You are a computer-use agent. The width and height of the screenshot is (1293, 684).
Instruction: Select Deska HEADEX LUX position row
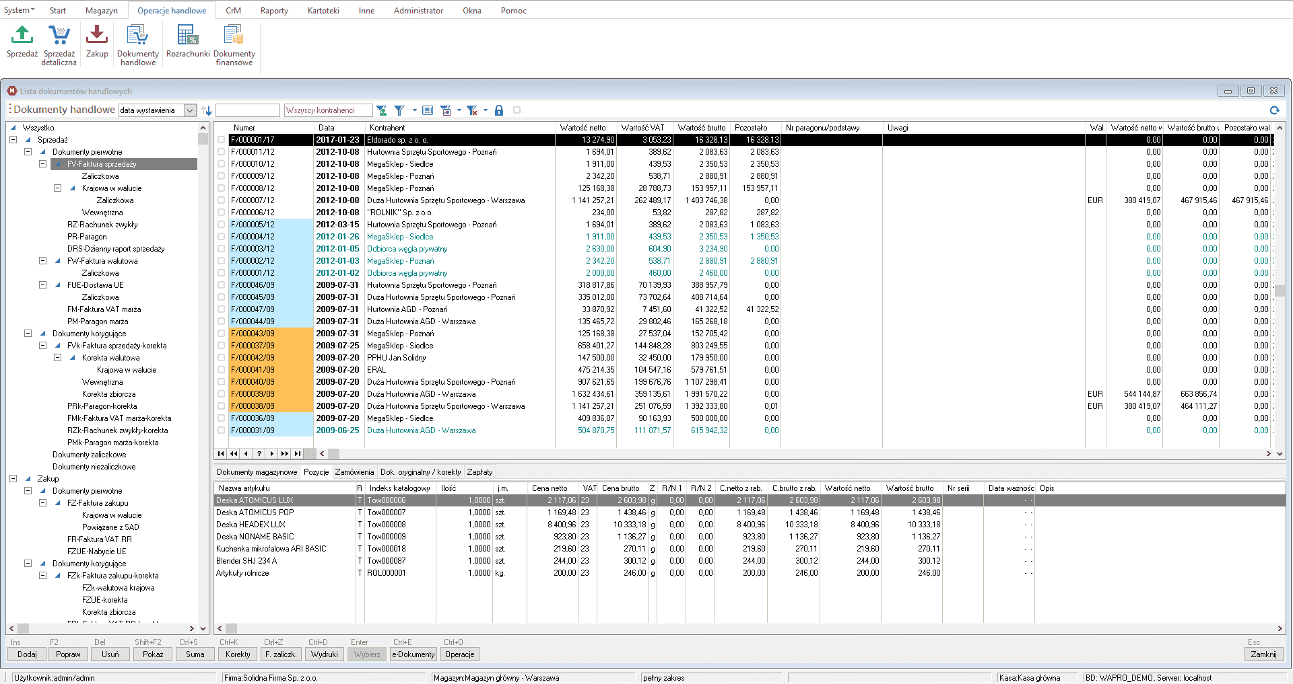(750, 525)
